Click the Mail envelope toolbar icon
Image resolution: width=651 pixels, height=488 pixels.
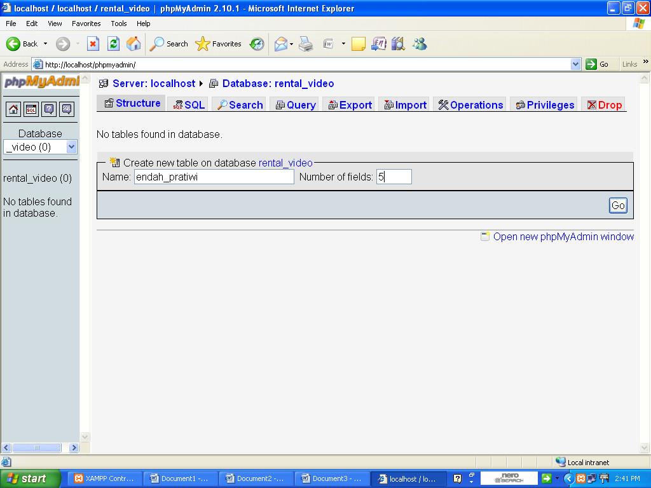click(280, 44)
